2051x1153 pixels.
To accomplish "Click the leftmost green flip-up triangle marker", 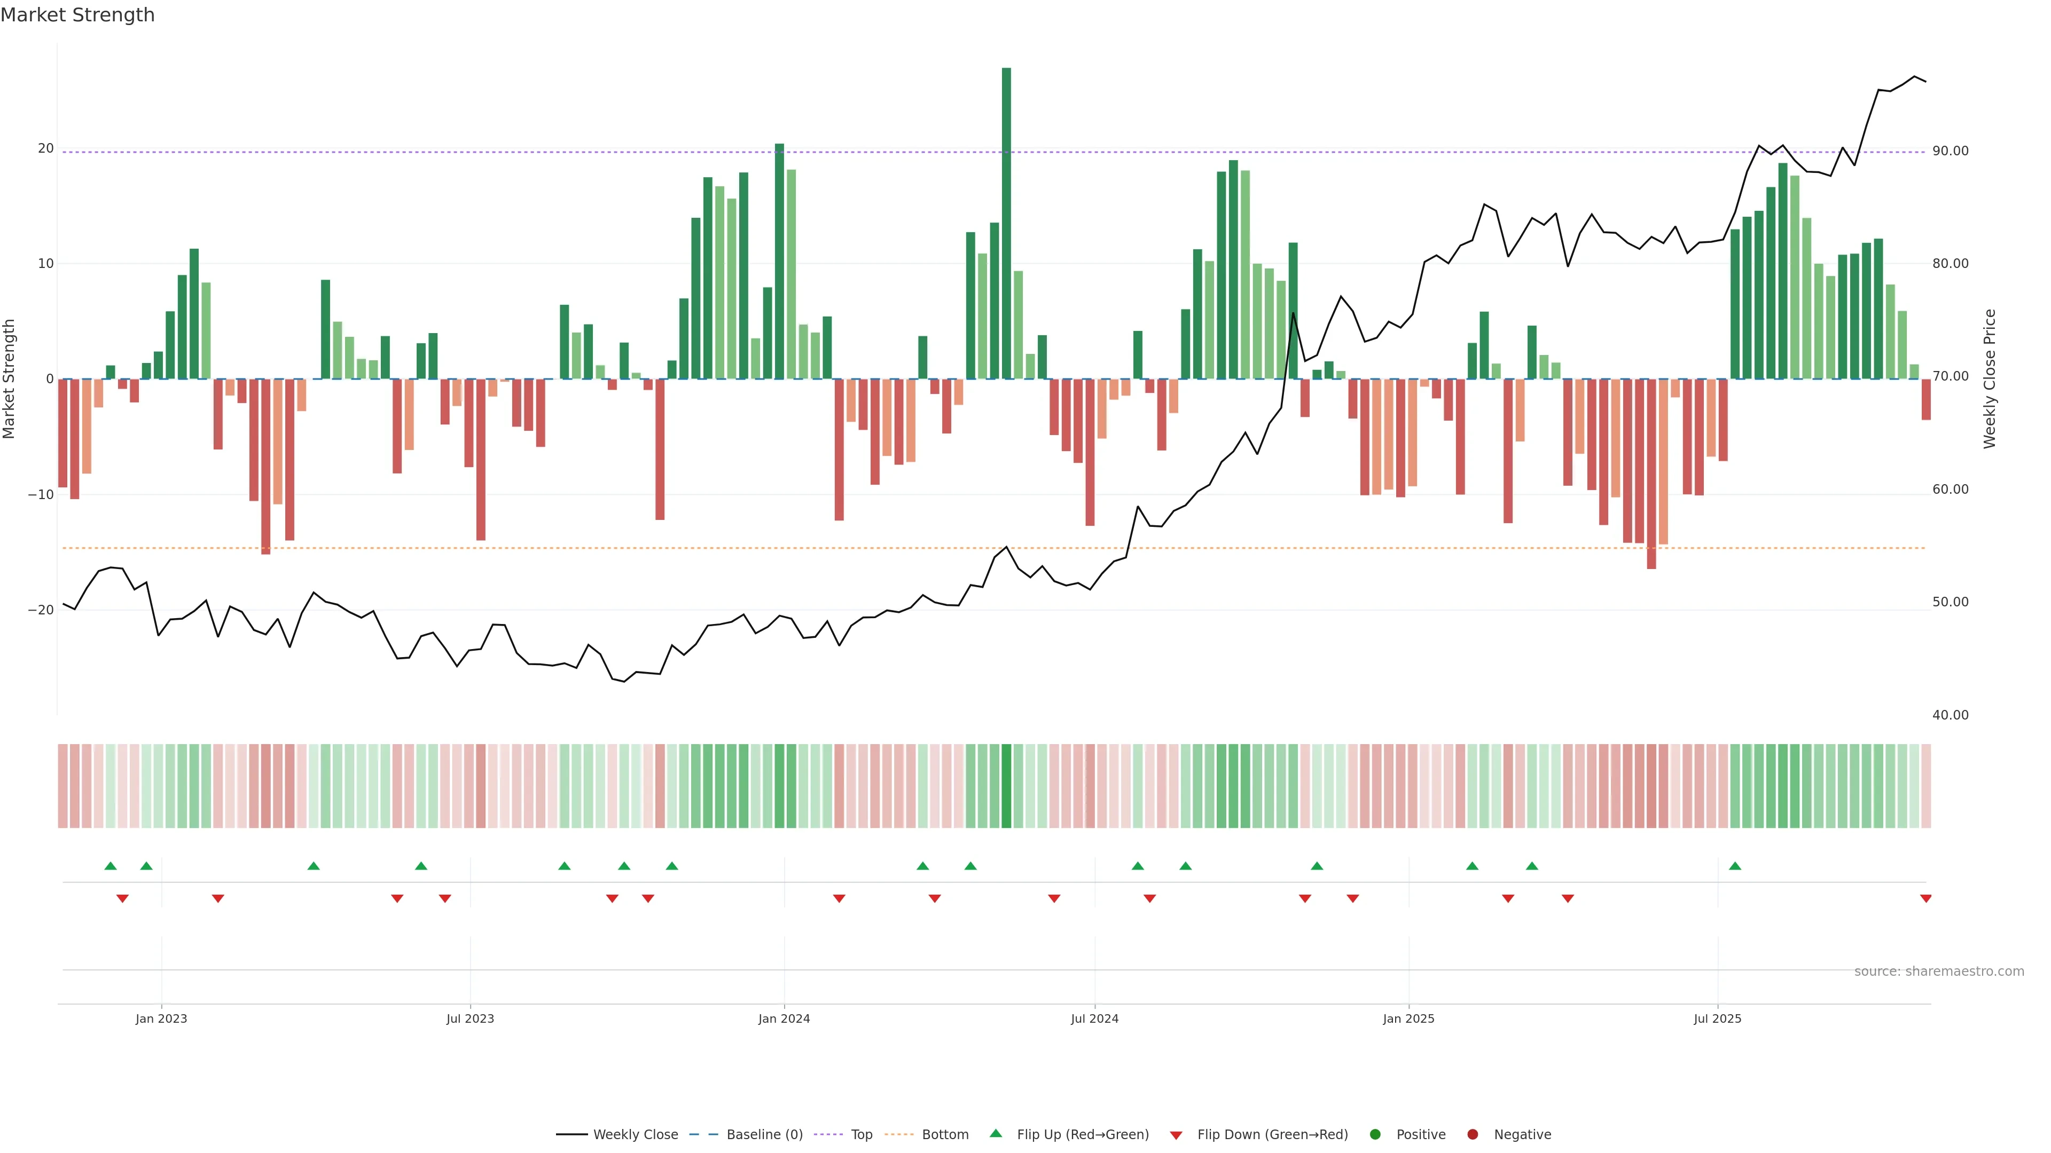I will tap(111, 866).
